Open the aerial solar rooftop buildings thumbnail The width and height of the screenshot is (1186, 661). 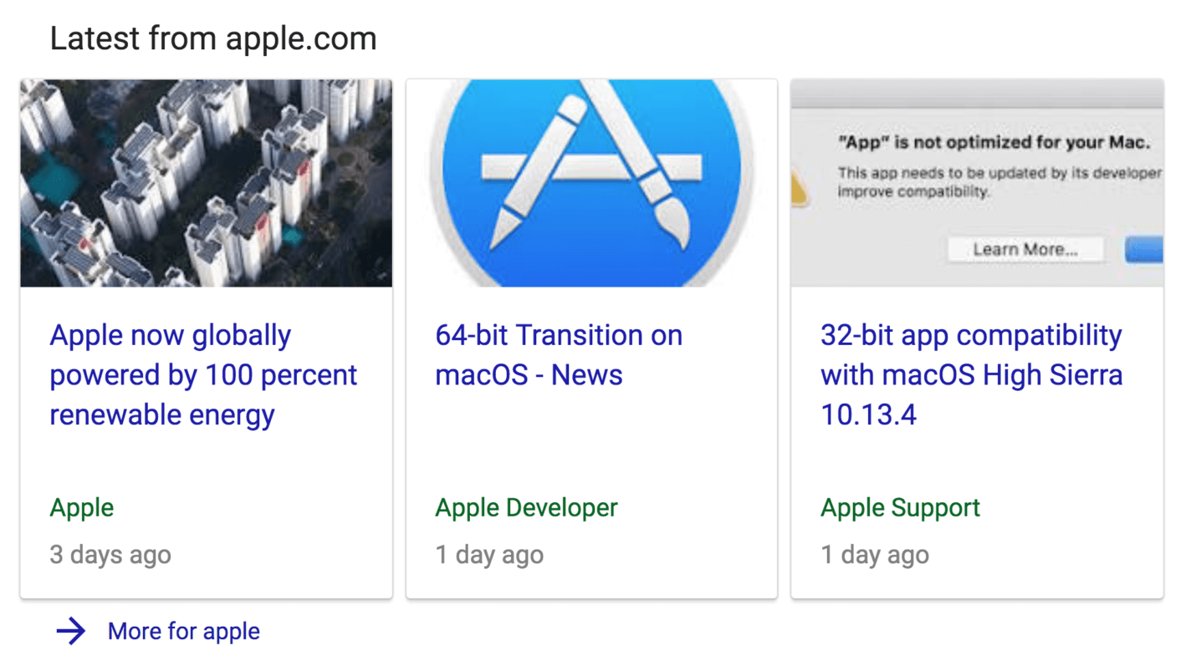[206, 183]
